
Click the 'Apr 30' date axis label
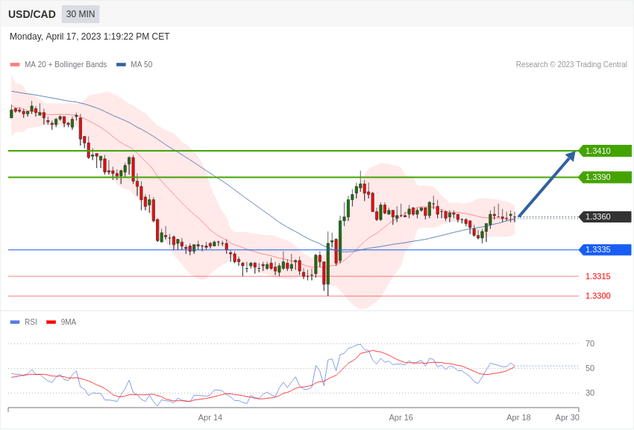568,417
